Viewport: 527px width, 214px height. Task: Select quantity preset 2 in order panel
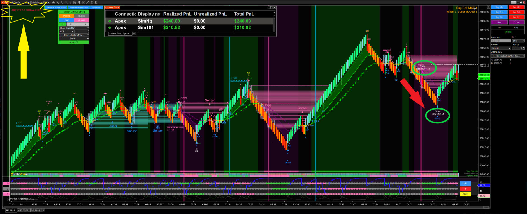click(x=70, y=24)
